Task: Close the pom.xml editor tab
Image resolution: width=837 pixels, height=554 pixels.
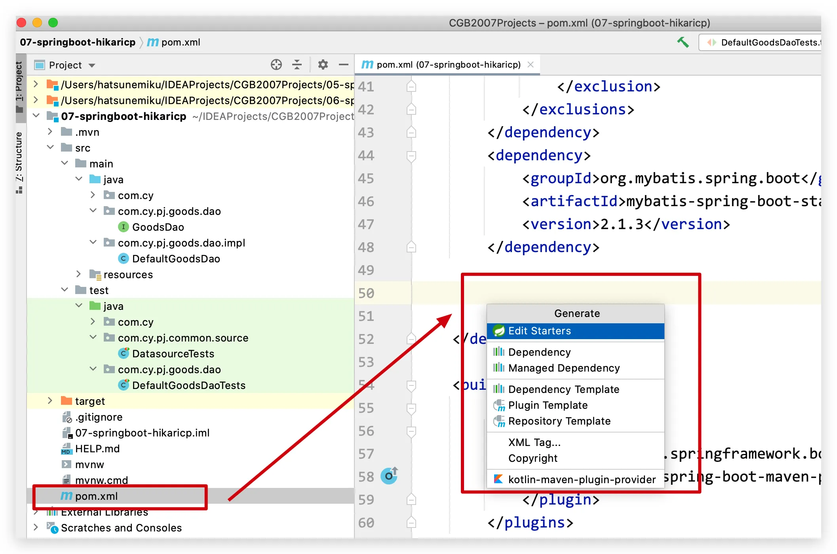Action: [531, 65]
